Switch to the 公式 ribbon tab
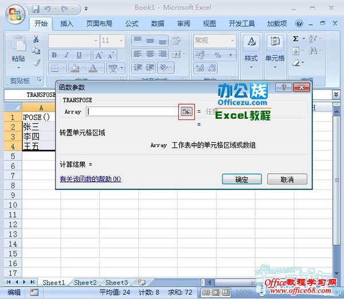 point(132,24)
